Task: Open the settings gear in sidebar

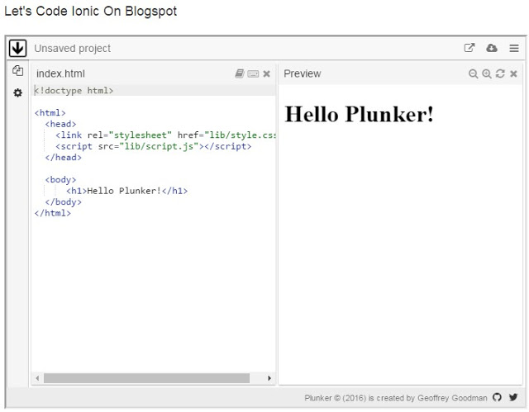Action: (x=17, y=92)
